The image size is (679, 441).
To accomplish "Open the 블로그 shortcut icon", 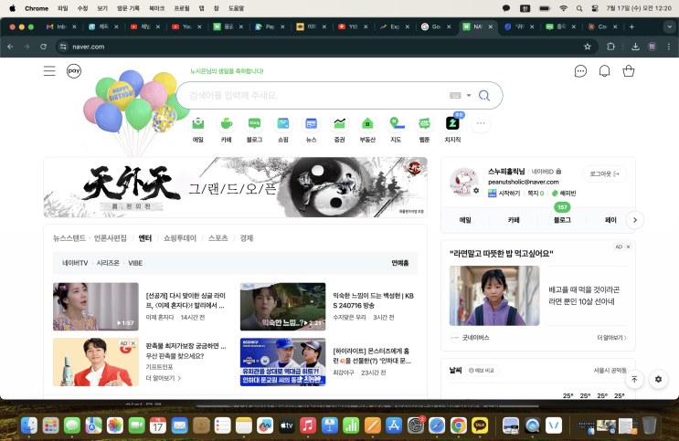I will coord(255,124).
